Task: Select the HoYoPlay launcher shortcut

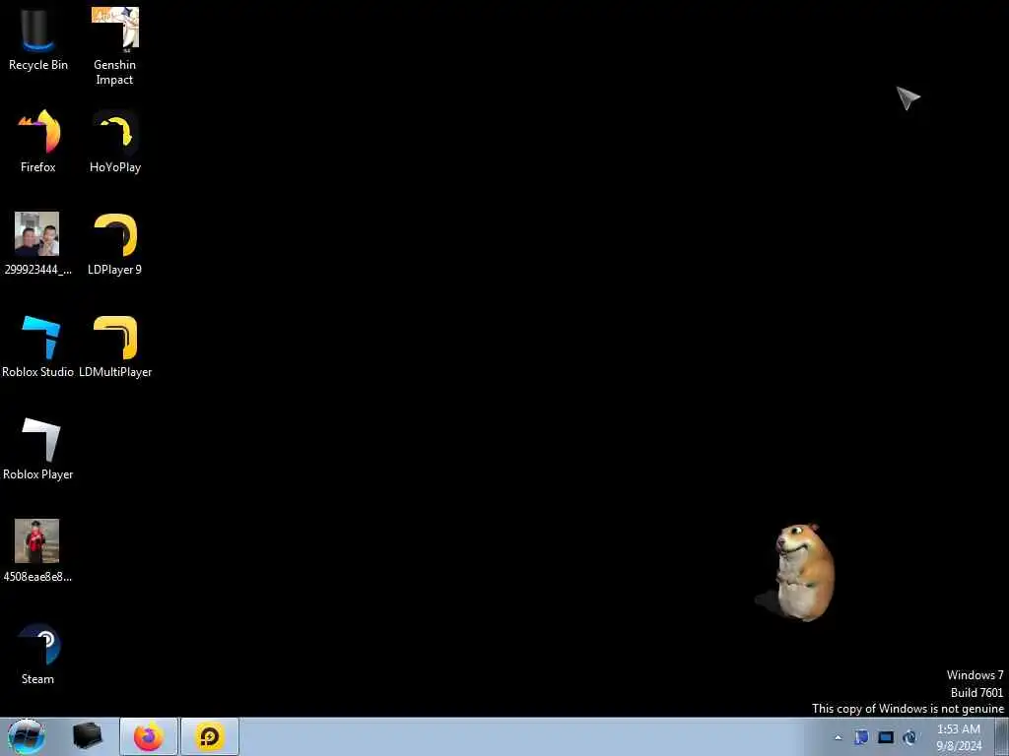Action: (115, 142)
